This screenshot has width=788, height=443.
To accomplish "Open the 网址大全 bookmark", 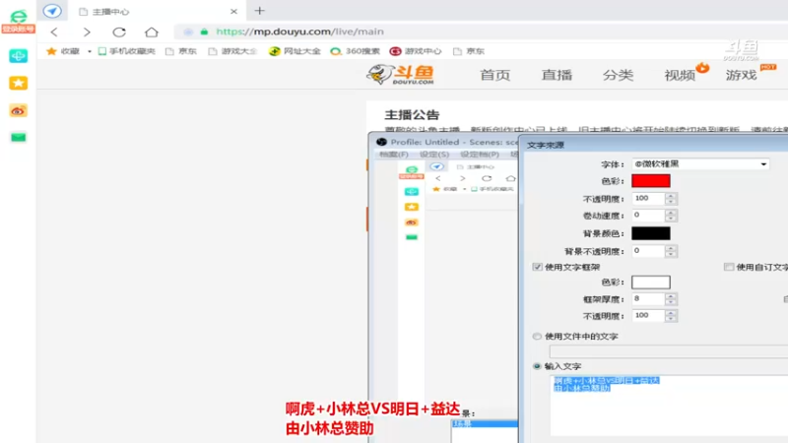I will [x=295, y=51].
